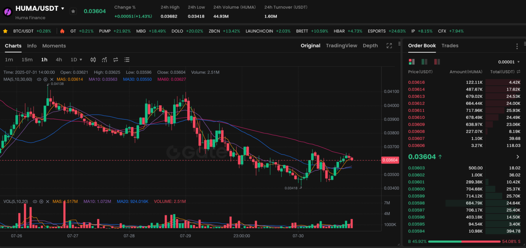
Task: Select the 1h timeframe
Action: click(x=44, y=60)
